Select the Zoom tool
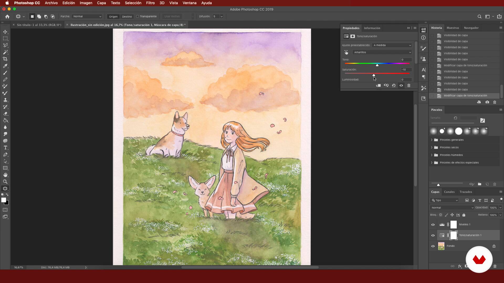Screen dimensions: 504x283 (5, 182)
